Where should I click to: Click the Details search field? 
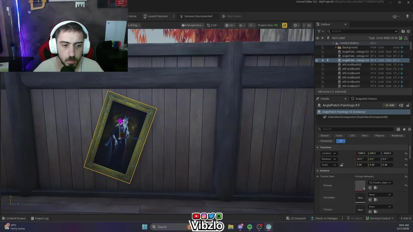[356, 129]
